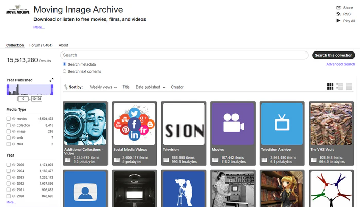Click the Play All triangle icon
This screenshot has height=207, width=360.
[338, 21]
